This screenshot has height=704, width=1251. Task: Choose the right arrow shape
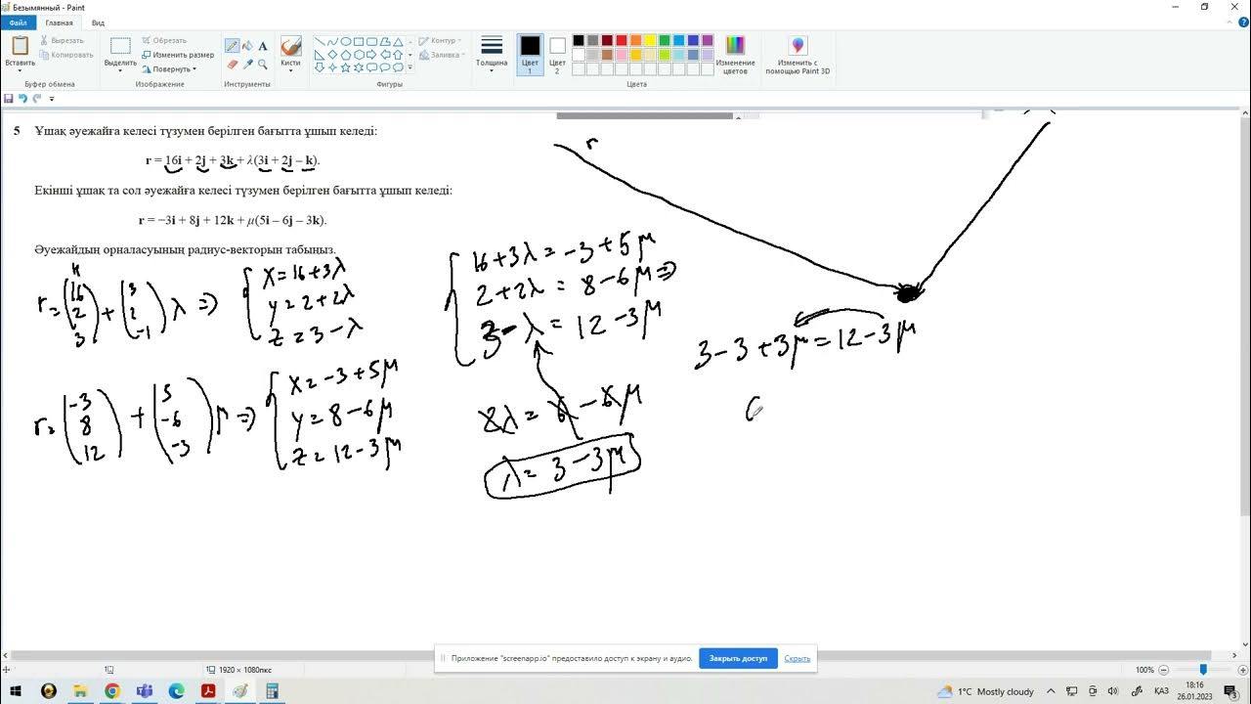click(x=371, y=55)
